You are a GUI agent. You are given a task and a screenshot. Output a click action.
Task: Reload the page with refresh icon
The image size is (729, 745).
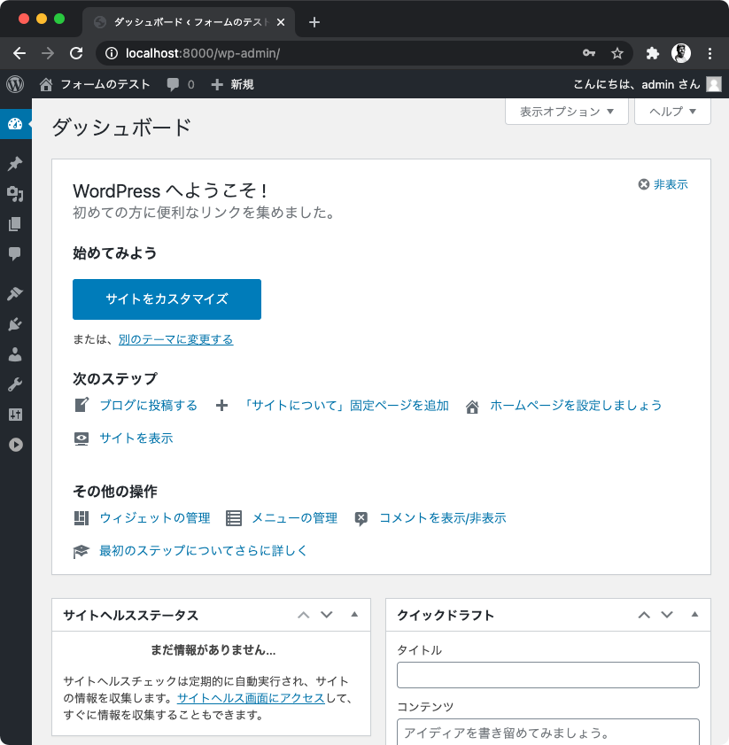(76, 53)
